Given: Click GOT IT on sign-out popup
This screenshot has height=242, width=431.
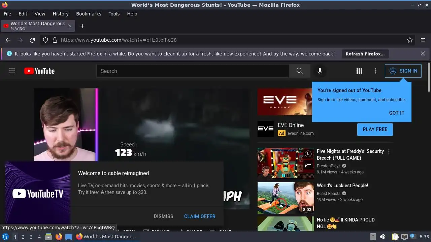Looking at the screenshot, I should click(x=397, y=113).
